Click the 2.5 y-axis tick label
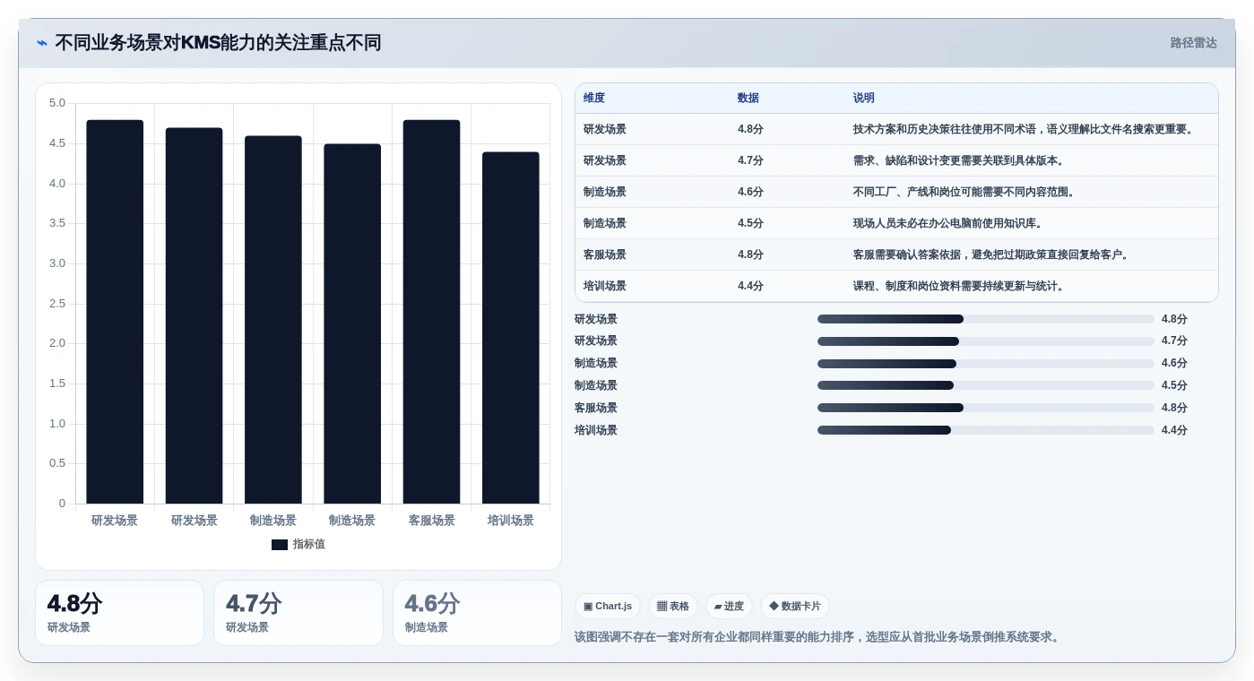 click(57, 304)
